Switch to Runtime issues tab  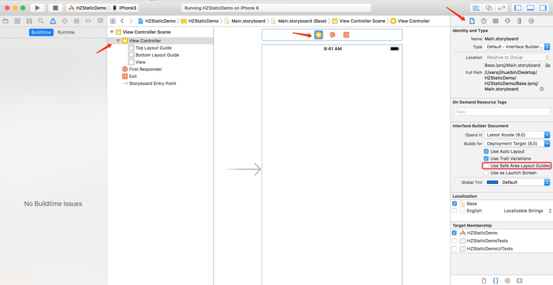click(x=66, y=32)
